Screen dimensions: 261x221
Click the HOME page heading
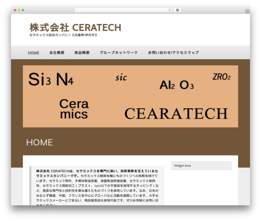pos(40,143)
